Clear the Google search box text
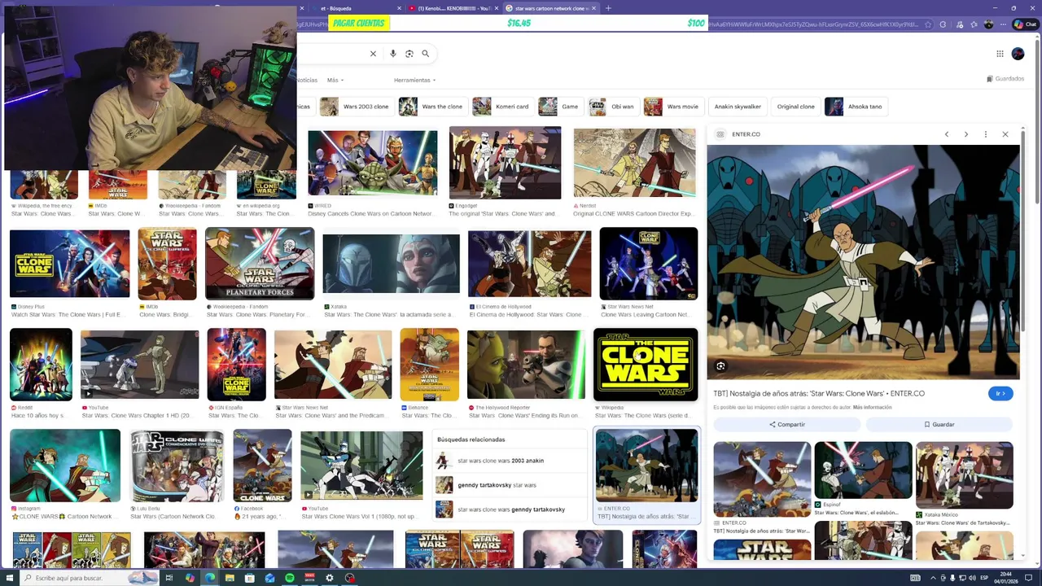 click(373, 54)
